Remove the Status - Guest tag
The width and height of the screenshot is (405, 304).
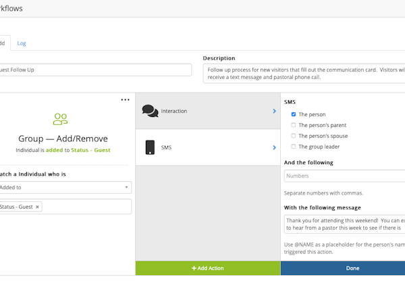pyautogui.click(x=38, y=207)
